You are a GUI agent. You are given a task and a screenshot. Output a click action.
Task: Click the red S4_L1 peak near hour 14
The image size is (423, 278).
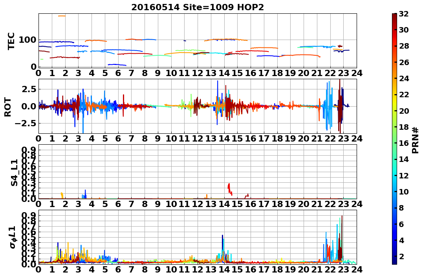click(230, 189)
